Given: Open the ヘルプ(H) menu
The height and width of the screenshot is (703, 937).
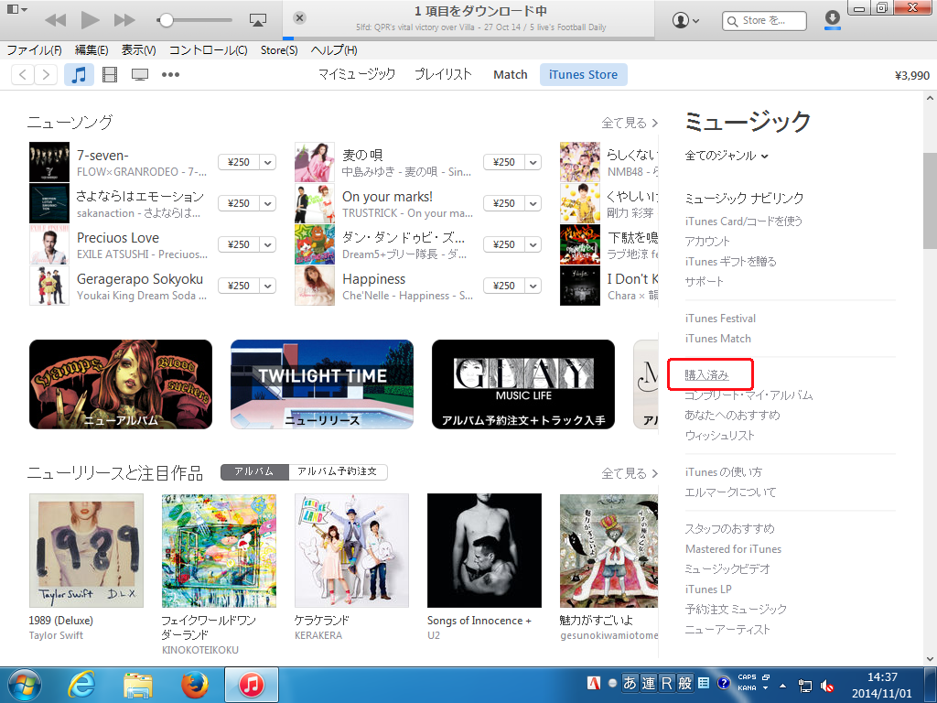Looking at the screenshot, I should 334,50.
